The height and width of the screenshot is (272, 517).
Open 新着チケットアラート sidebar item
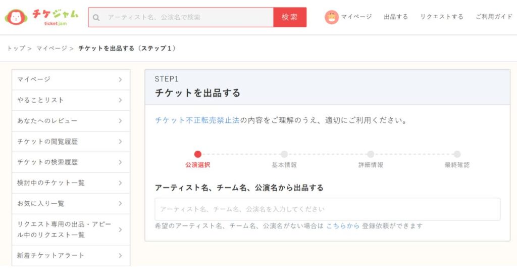pyautogui.click(x=71, y=255)
